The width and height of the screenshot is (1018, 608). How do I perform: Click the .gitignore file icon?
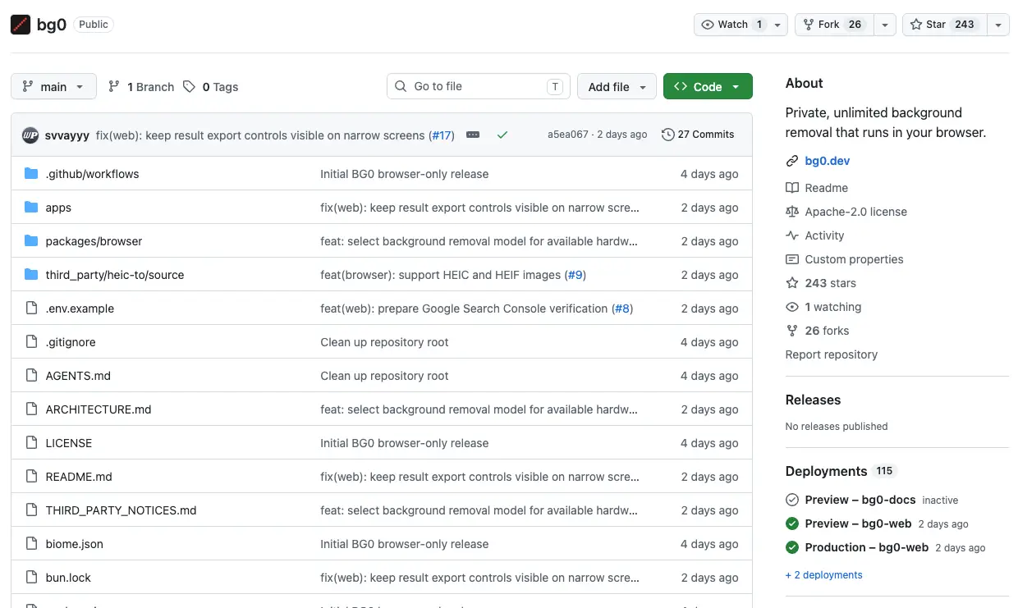point(31,342)
